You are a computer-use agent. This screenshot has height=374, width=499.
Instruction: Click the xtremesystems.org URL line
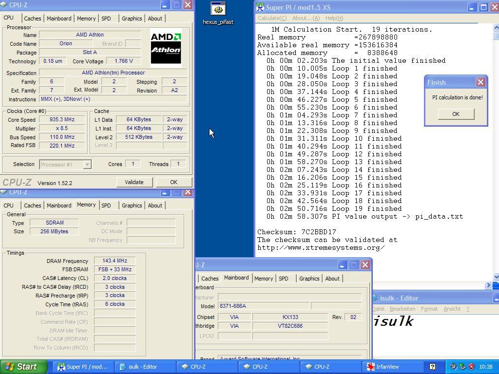pos(321,248)
